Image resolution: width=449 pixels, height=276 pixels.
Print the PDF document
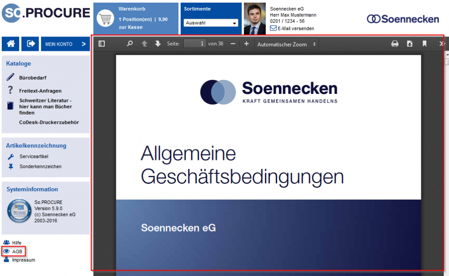[x=395, y=43]
